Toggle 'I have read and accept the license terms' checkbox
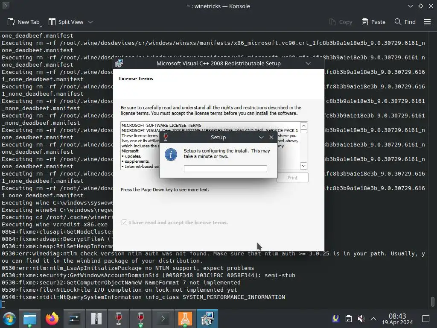The height and width of the screenshot is (328, 437). tap(124, 222)
